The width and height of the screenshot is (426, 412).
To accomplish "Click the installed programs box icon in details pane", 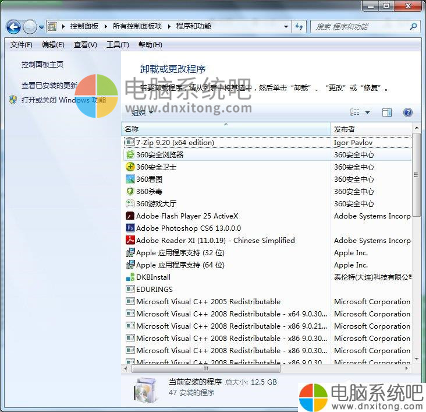I will (x=146, y=390).
